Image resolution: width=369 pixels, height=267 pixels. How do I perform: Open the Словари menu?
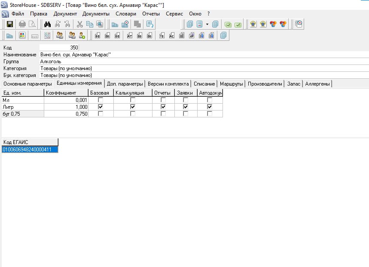(126, 14)
